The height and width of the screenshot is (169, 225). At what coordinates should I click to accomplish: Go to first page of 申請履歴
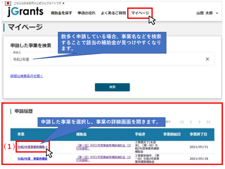182,122
